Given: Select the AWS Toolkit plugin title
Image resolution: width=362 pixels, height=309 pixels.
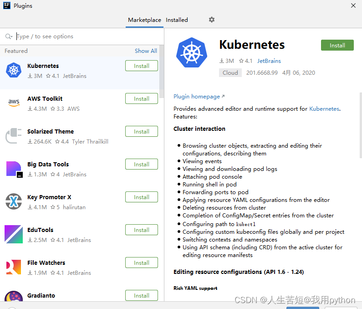Looking at the screenshot, I should tap(45, 99).
